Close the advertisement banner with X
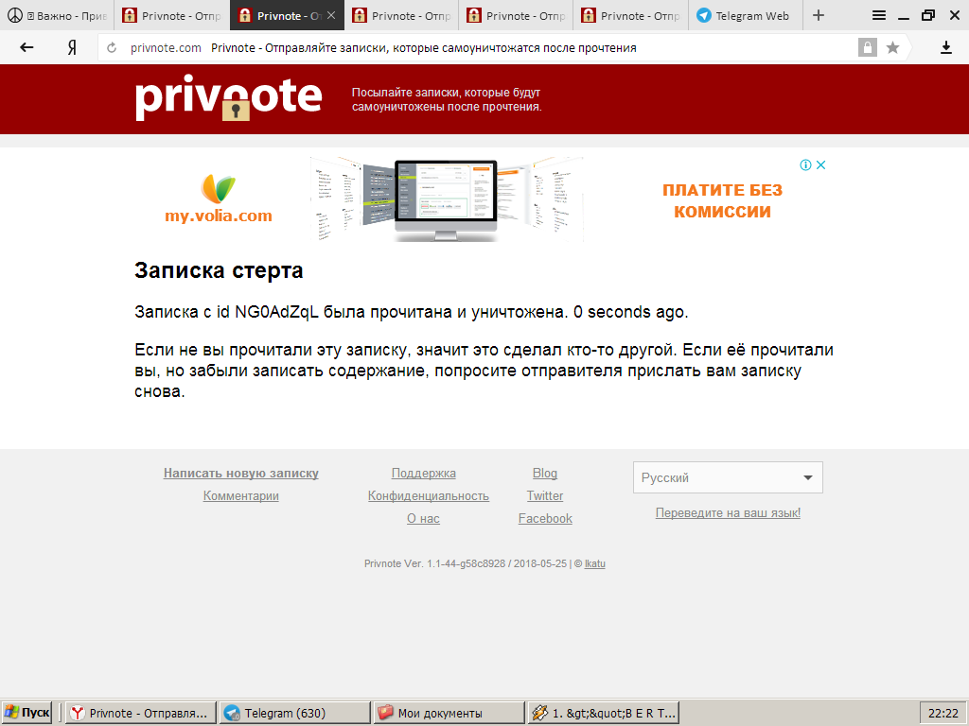The image size is (969, 726). (821, 164)
